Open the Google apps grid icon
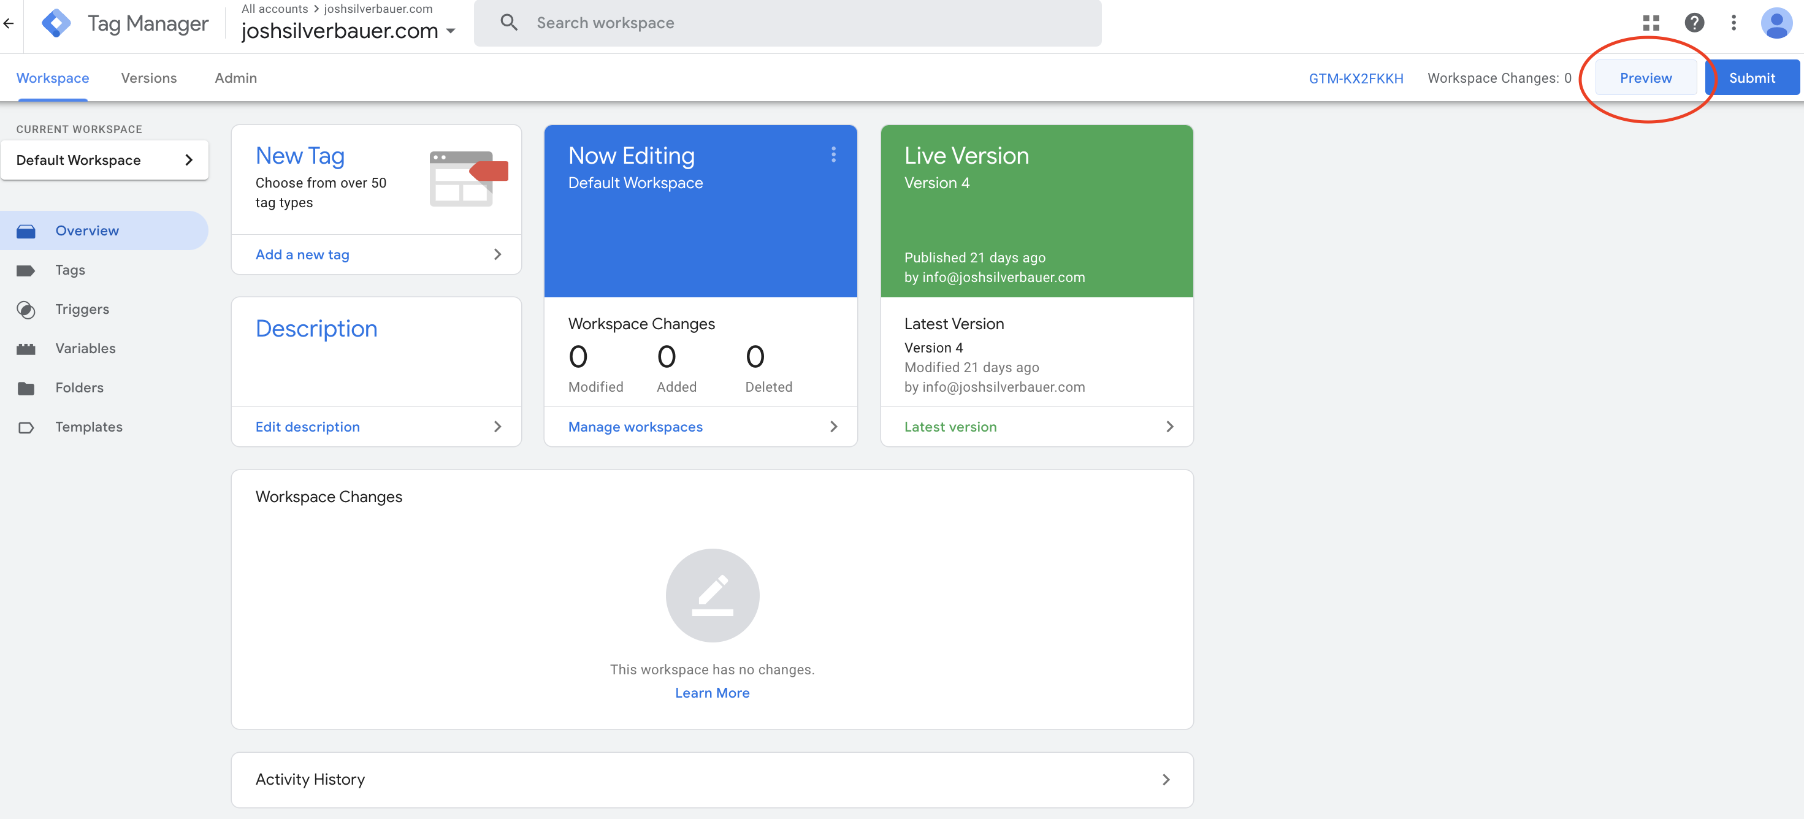This screenshot has width=1804, height=819. click(1651, 23)
